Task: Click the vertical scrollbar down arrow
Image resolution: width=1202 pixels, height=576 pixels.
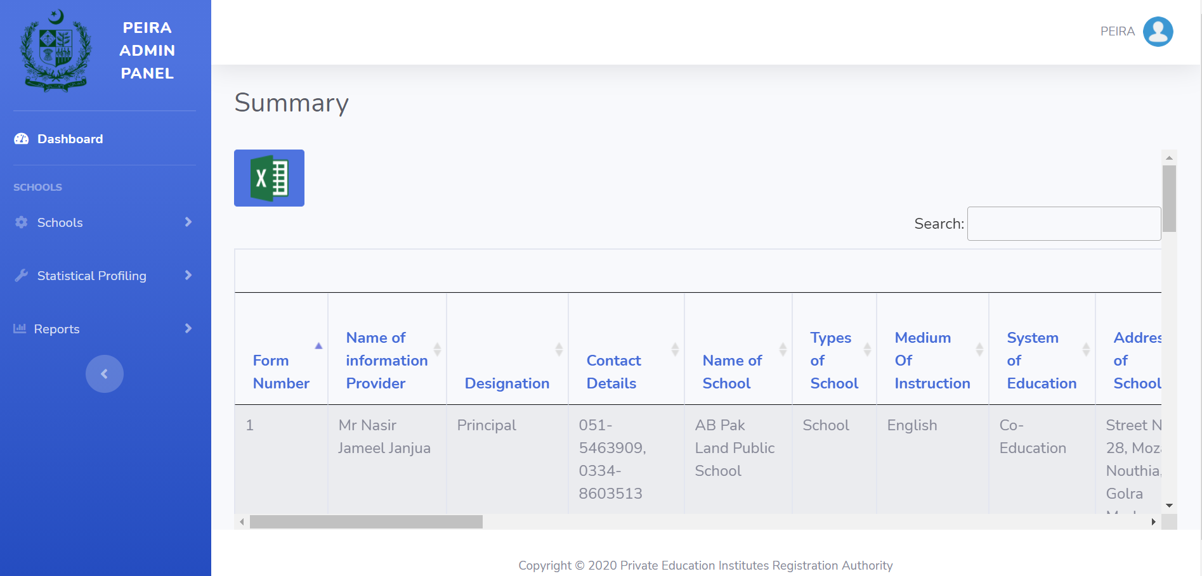Action: (x=1169, y=506)
